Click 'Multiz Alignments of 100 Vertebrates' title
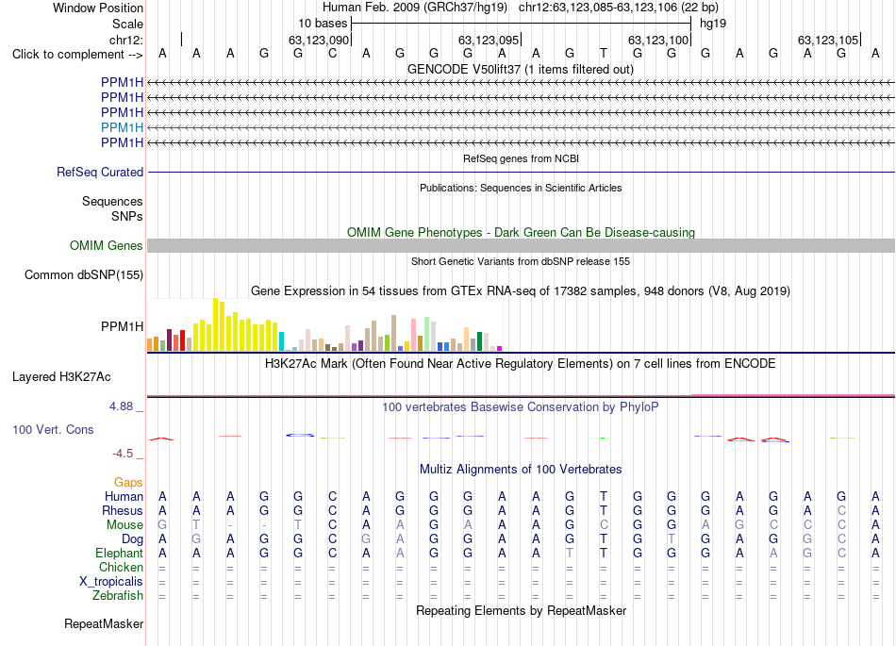 coord(521,469)
